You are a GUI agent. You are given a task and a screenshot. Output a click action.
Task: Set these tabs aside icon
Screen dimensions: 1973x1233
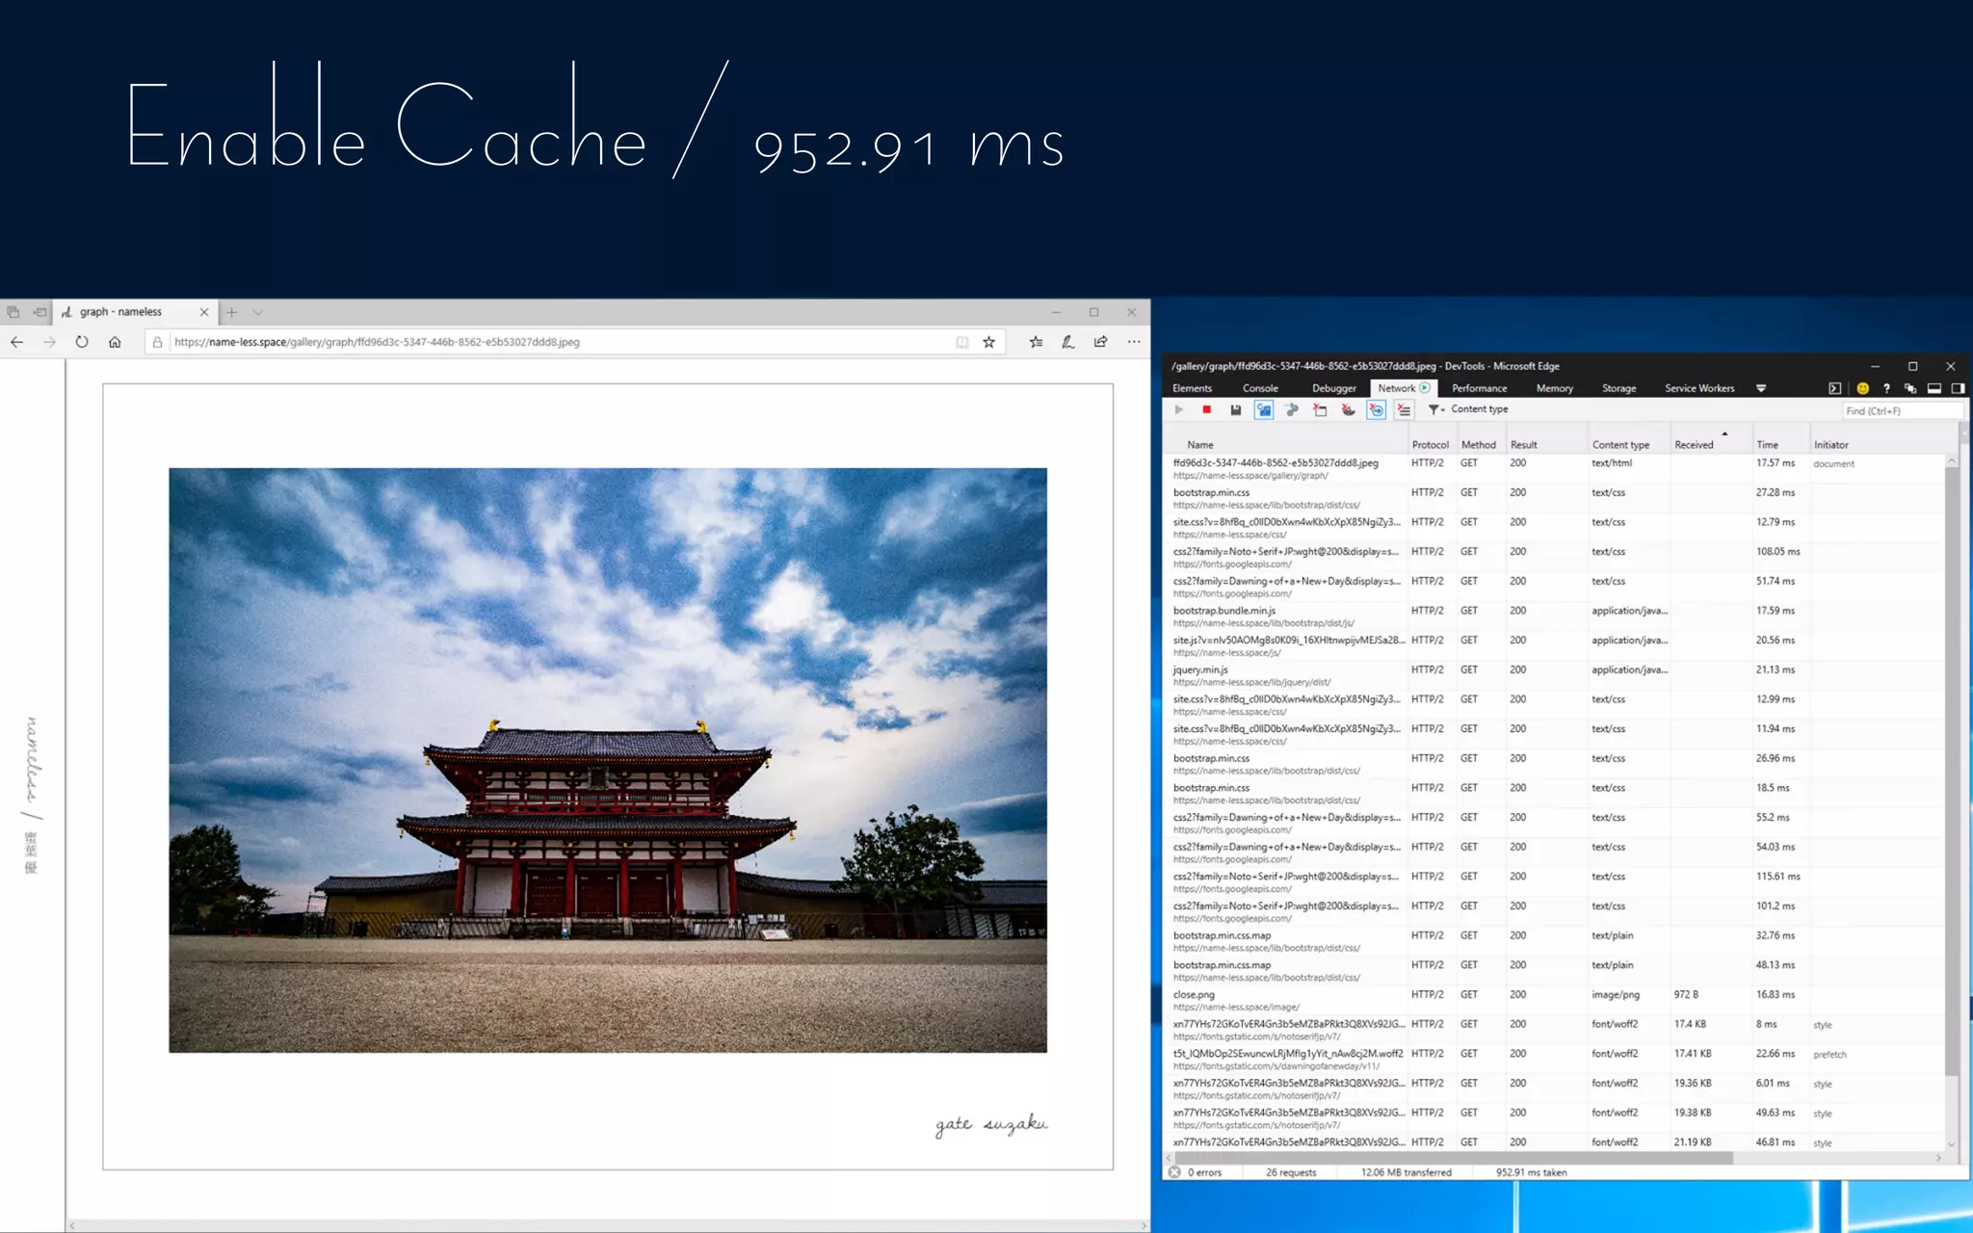(39, 312)
